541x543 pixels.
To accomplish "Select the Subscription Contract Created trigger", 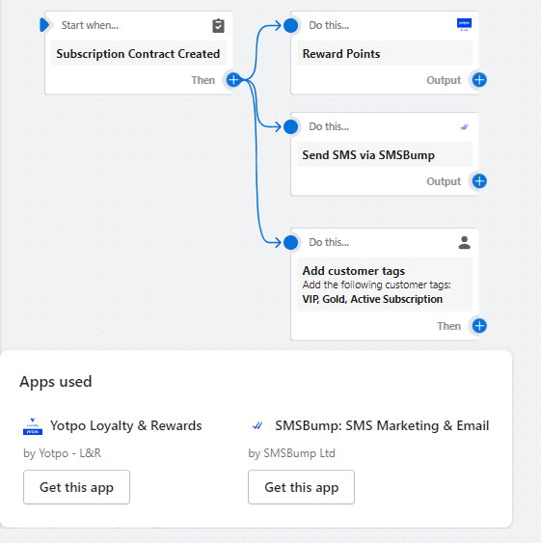I will 139,54.
